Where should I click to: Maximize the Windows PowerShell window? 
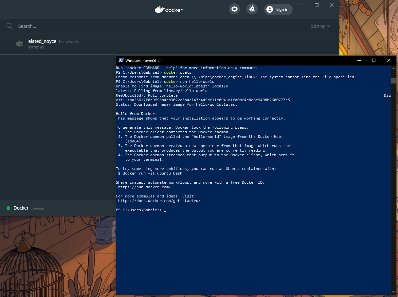point(373,60)
